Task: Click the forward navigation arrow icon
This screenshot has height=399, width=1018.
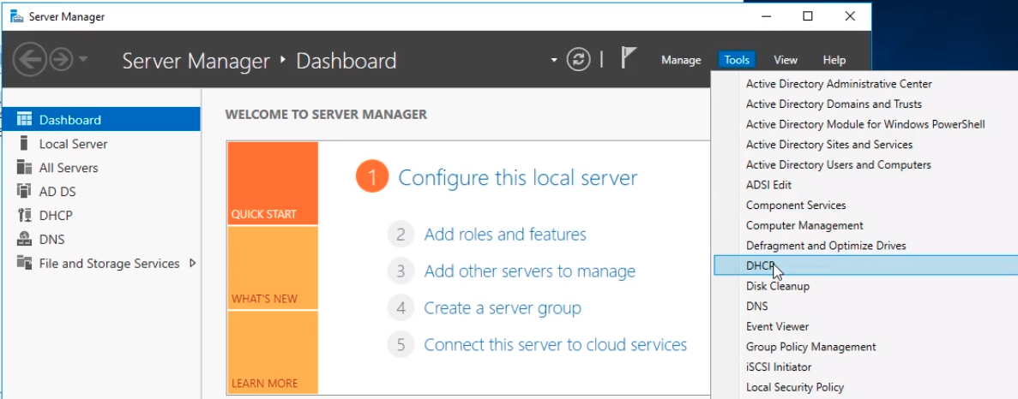Action: [62, 60]
